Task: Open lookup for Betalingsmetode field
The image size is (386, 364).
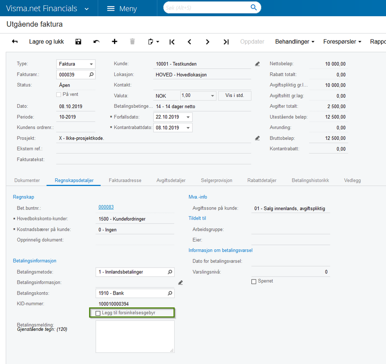Action: tap(170, 272)
